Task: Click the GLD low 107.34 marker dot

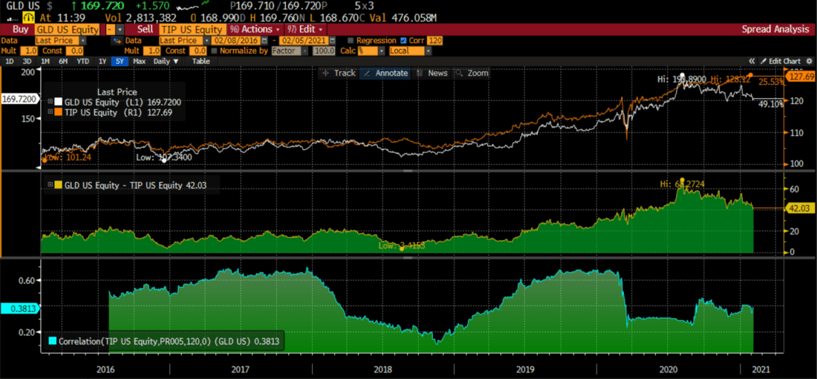Action: (x=164, y=161)
